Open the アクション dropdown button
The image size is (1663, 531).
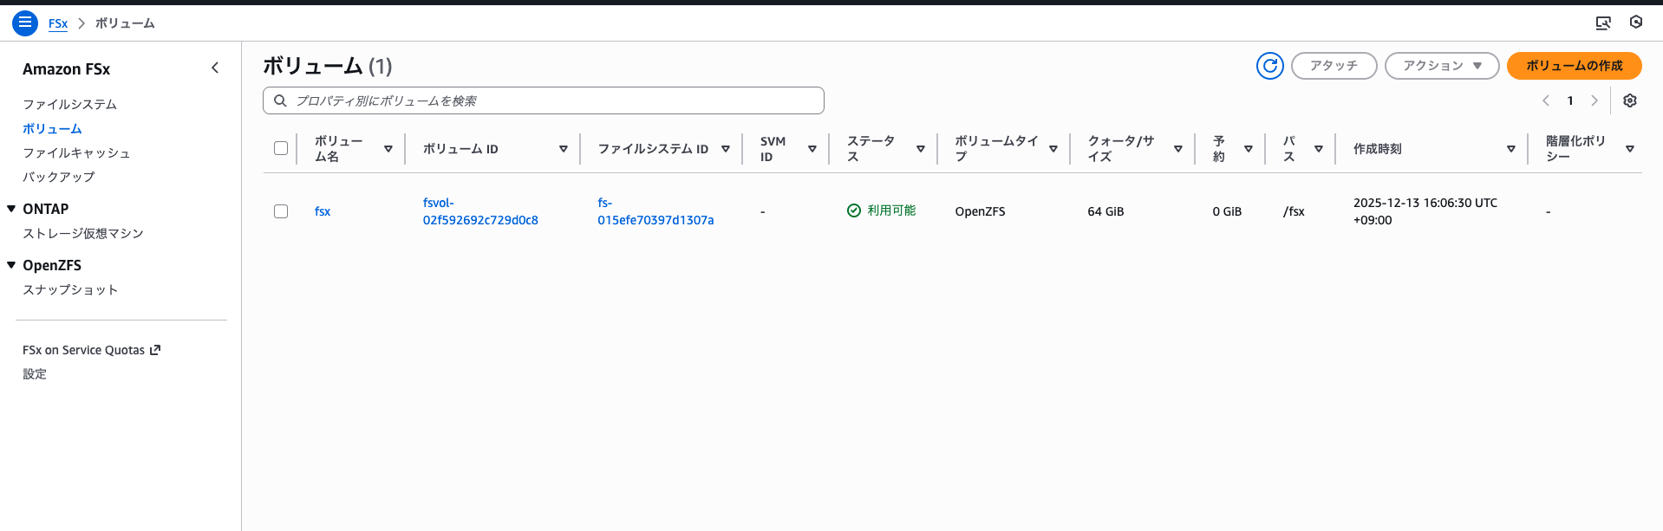[x=1442, y=66]
